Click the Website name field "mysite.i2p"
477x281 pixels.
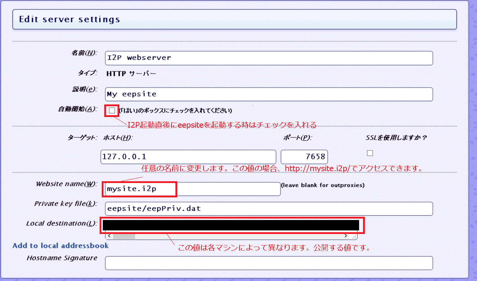point(193,189)
